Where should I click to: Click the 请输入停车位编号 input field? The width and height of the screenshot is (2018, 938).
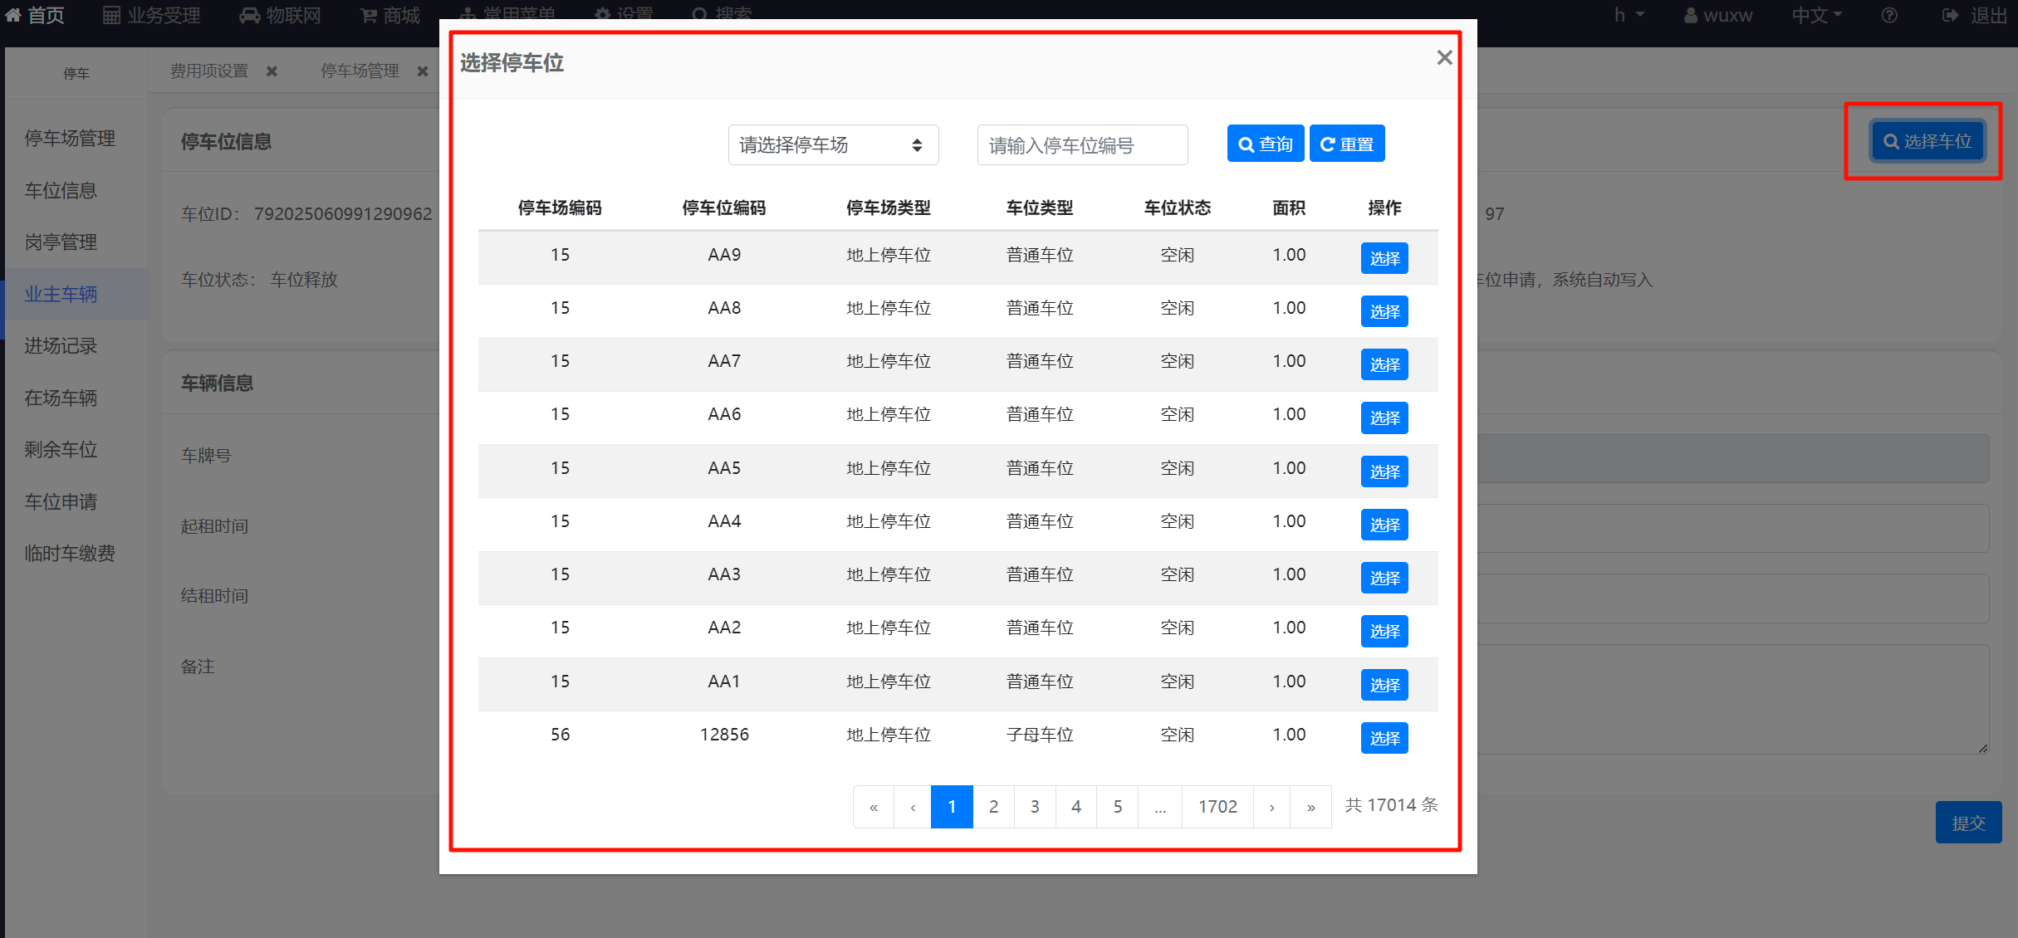[x=1082, y=145]
